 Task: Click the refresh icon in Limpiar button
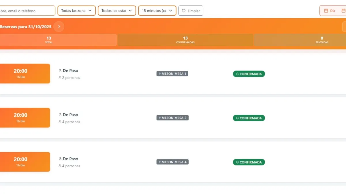[184, 11]
